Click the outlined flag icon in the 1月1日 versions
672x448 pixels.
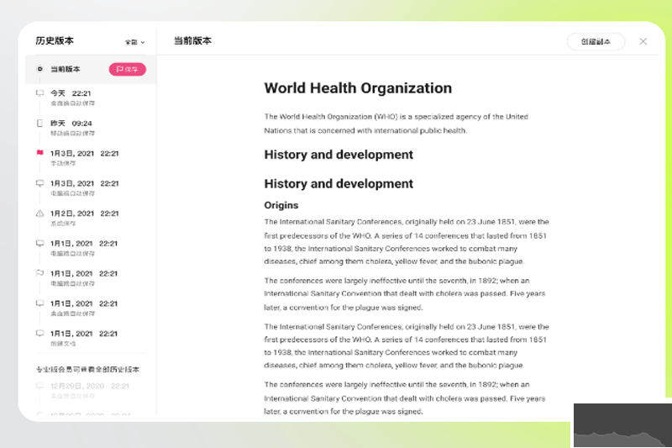[x=39, y=273]
